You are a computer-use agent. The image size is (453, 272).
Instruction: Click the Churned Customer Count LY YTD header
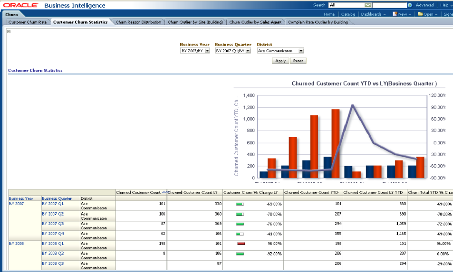point(373,192)
